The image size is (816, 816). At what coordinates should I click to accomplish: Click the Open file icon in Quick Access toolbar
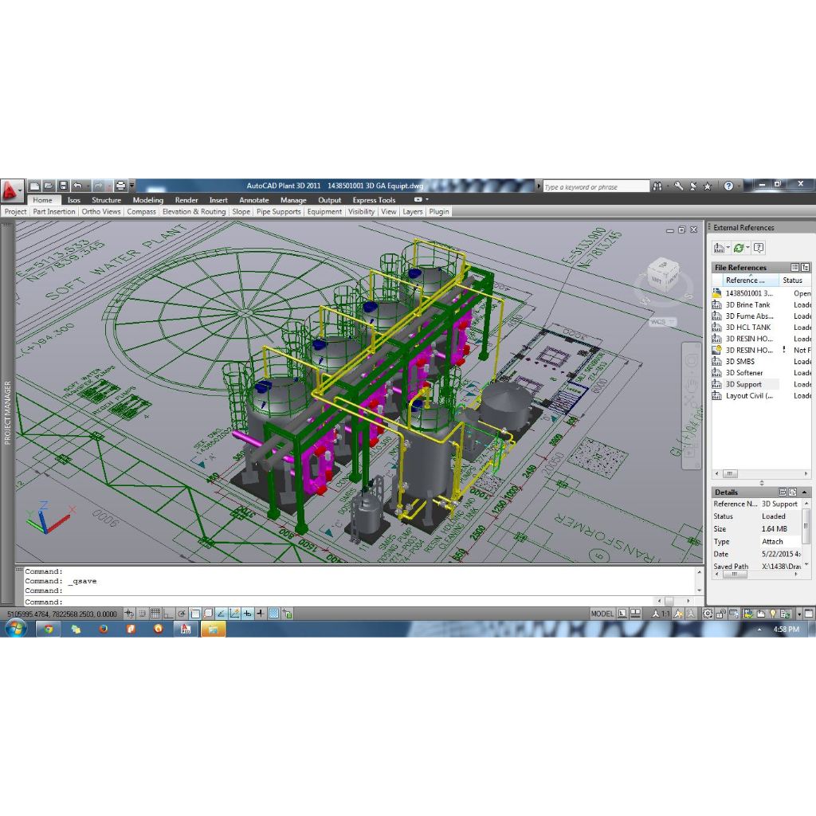tap(48, 186)
